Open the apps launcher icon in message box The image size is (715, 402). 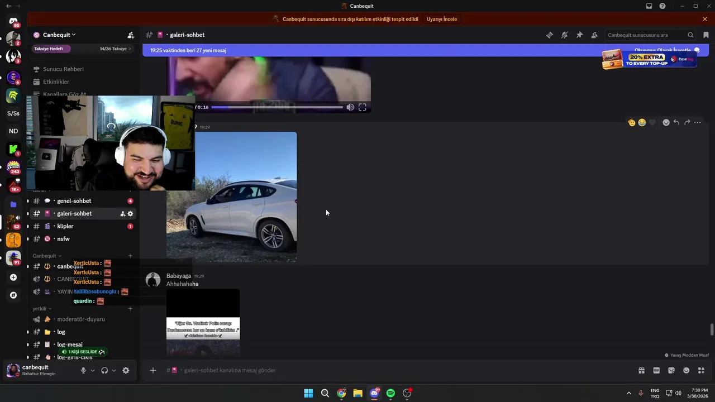[x=701, y=370]
